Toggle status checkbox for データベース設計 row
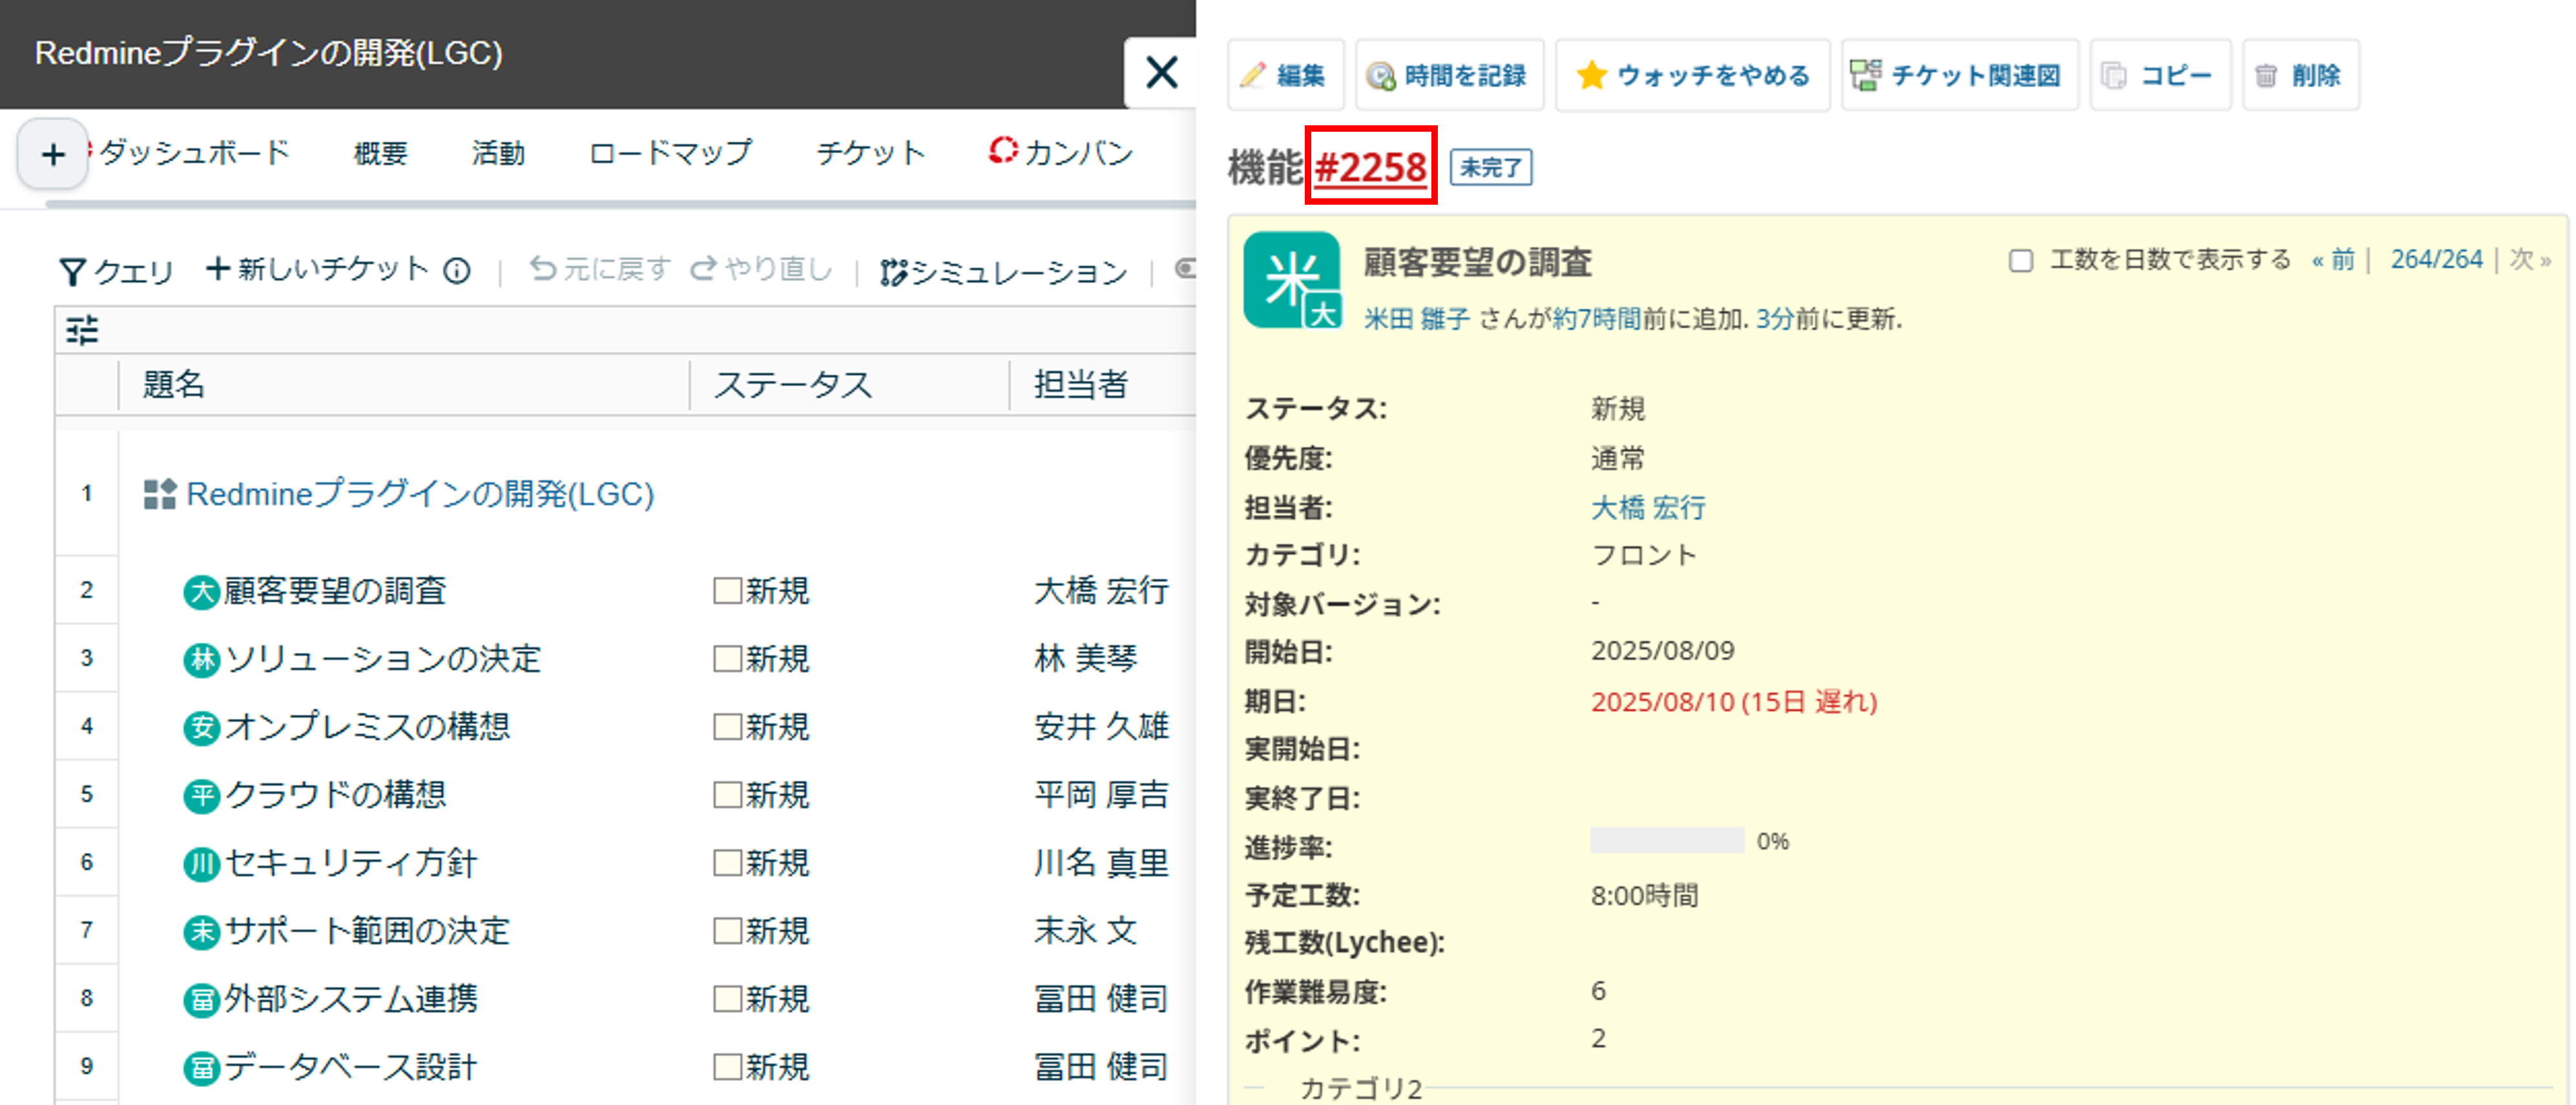 [727, 1067]
